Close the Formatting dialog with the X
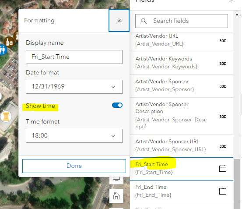Screen dimensions: 242x209 [119, 21]
